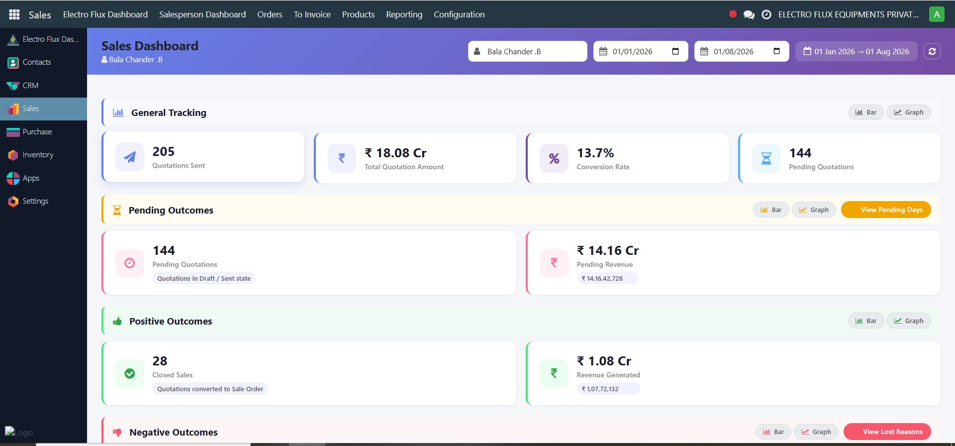Click the Positive Outcomes thumbs-up icon
This screenshot has width=955, height=446.
coord(117,321)
